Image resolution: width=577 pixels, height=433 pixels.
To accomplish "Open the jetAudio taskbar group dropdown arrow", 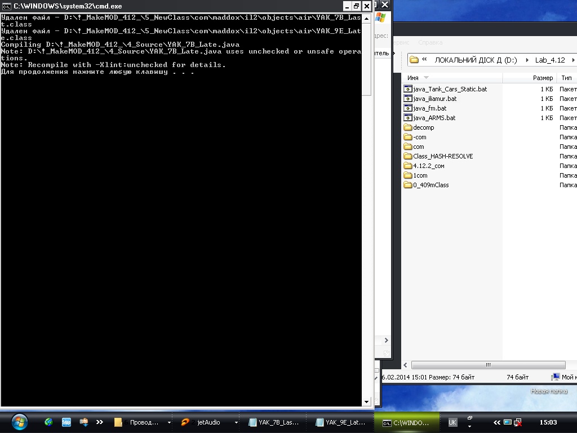I will (236, 423).
